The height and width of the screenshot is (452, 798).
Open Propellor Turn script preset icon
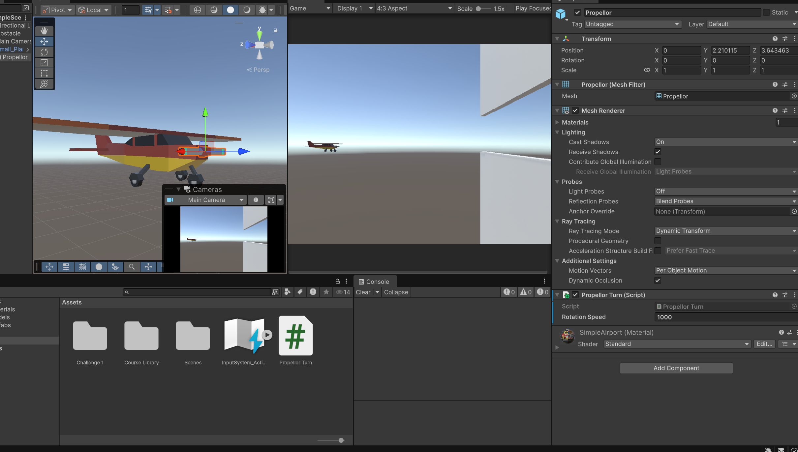click(x=785, y=295)
